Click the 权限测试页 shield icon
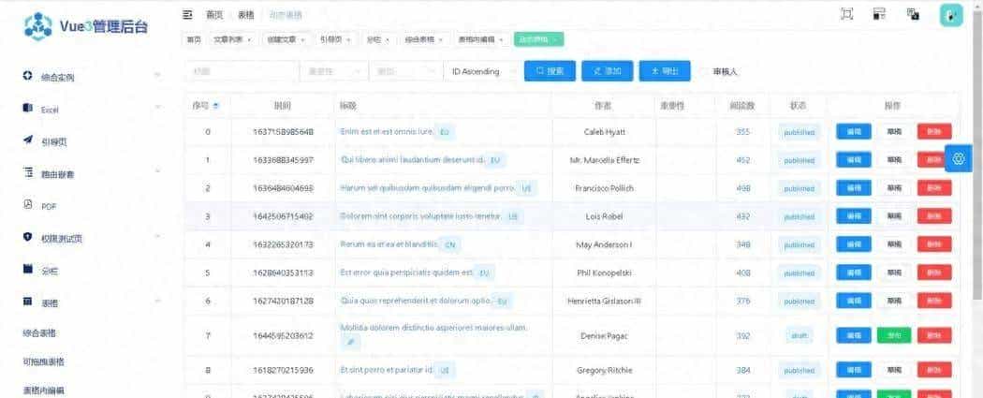The width and height of the screenshot is (983, 398). (x=27, y=237)
